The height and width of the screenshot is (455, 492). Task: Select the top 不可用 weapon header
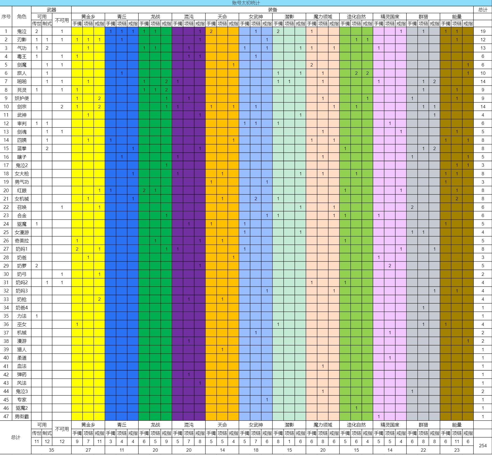tap(62, 20)
